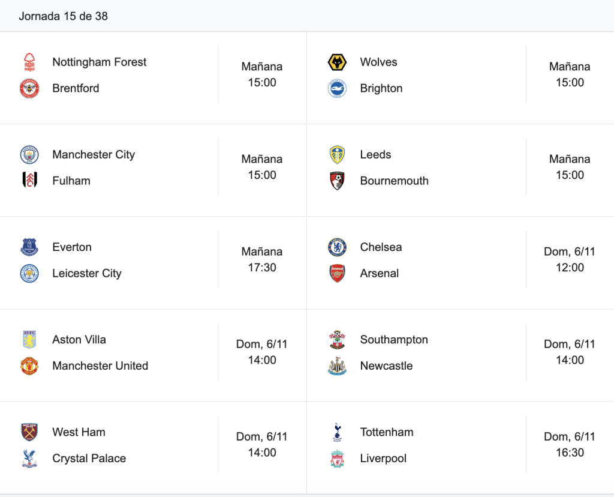
Task: Click the West Ham match kickoff time
Action: click(x=262, y=444)
